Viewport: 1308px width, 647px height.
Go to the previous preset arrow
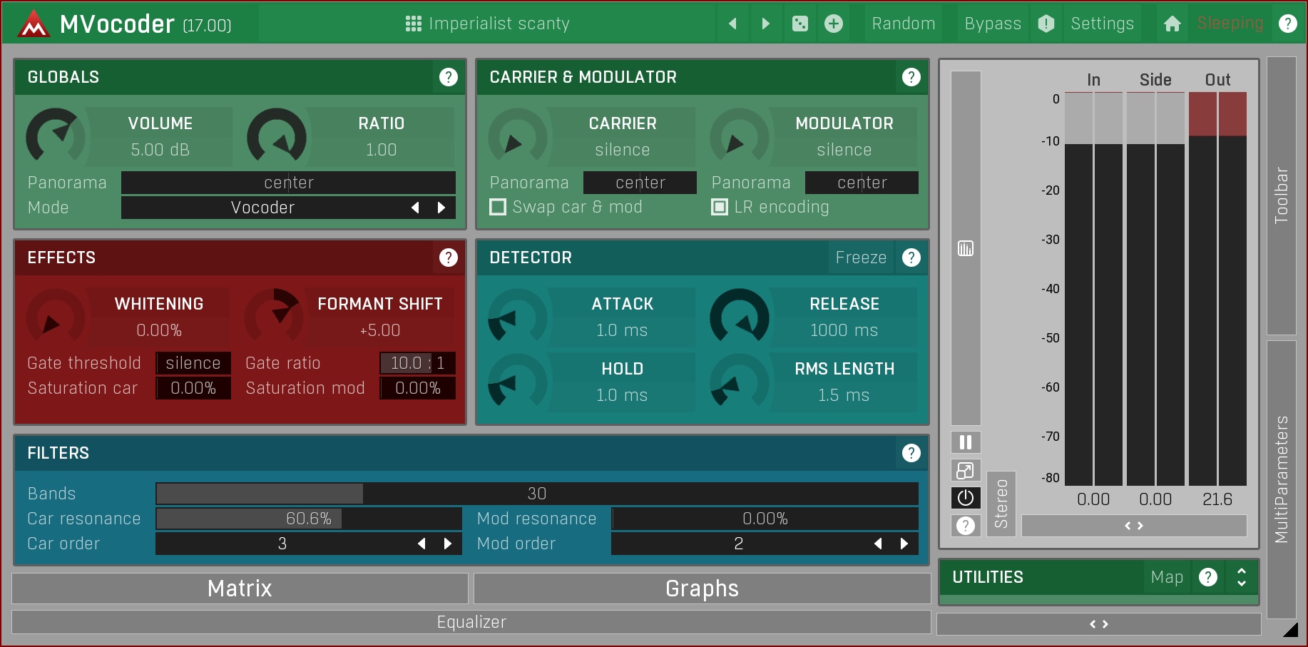732,24
